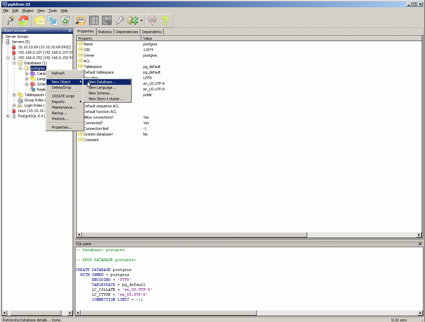The width and height of the screenshot is (425, 322).
Task: Open the Tools menu
Action: click(x=53, y=11)
